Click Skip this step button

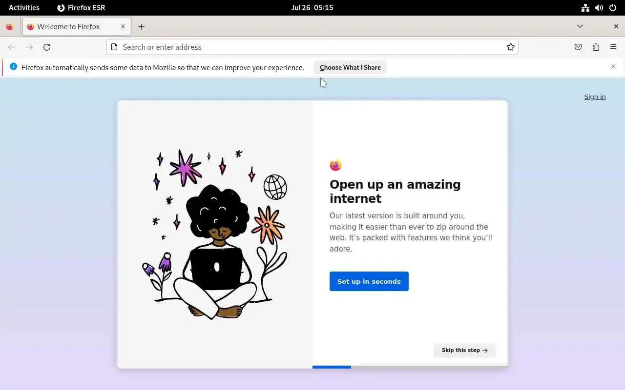tap(465, 350)
